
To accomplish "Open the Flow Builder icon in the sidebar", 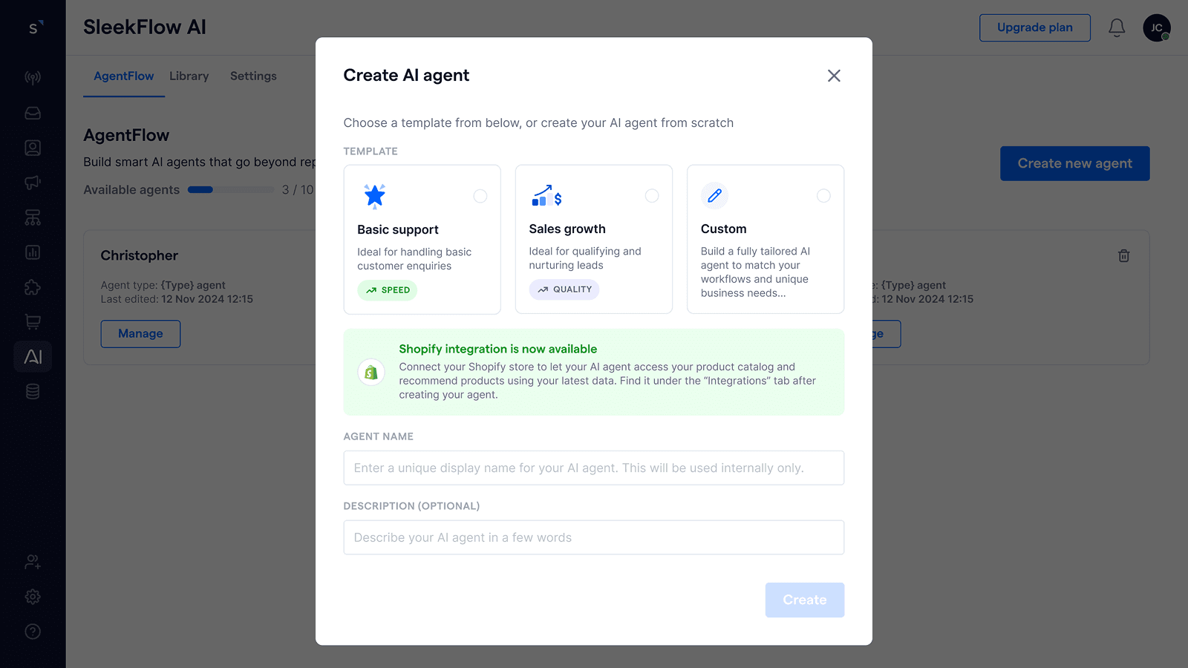I will pos(32,217).
